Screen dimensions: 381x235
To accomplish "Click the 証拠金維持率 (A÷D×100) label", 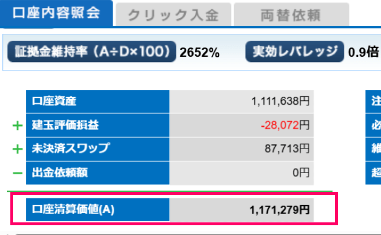I will (91, 52).
